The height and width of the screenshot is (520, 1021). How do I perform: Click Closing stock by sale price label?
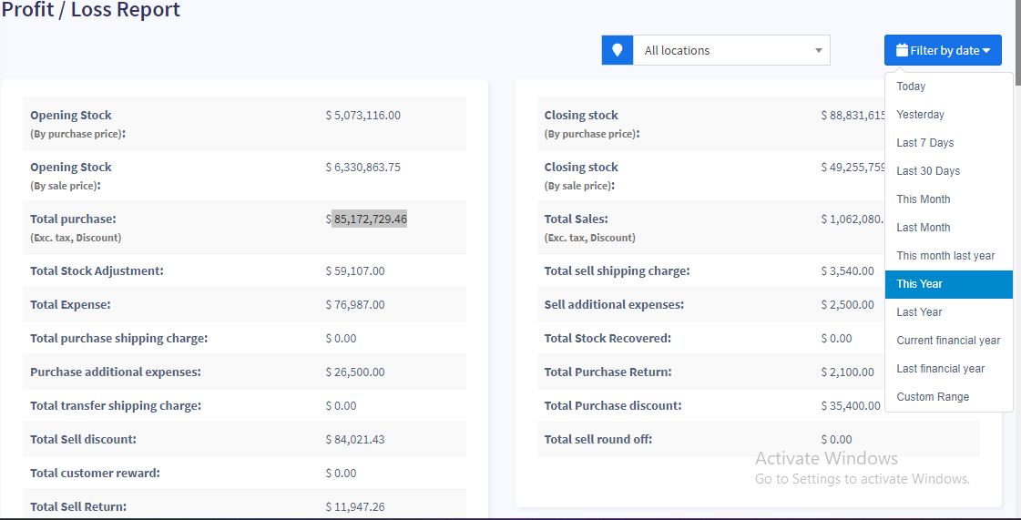[x=581, y=176]
